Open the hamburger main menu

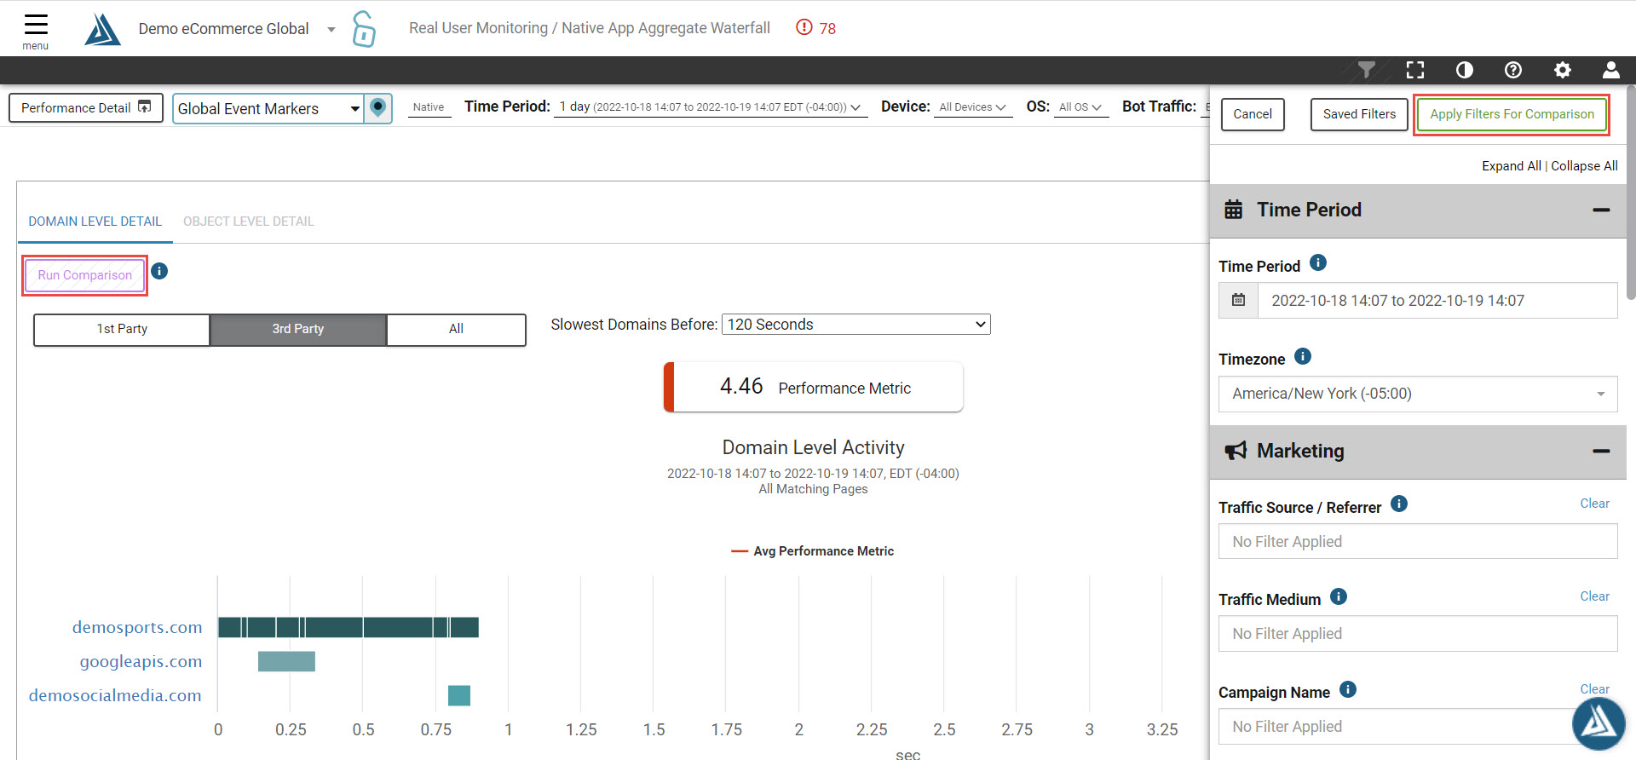[36, 29]
